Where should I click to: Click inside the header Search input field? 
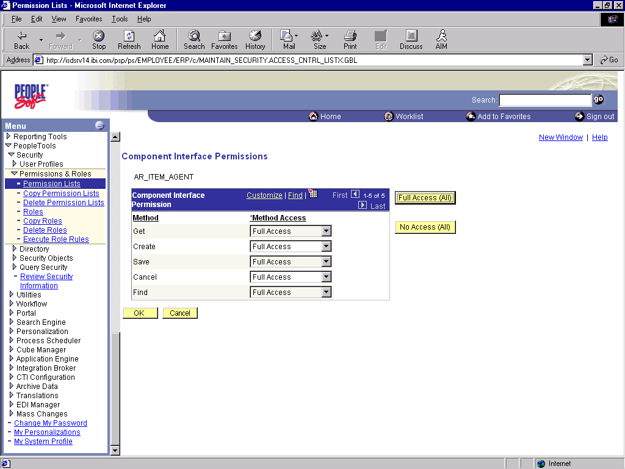tap(545, 100)
